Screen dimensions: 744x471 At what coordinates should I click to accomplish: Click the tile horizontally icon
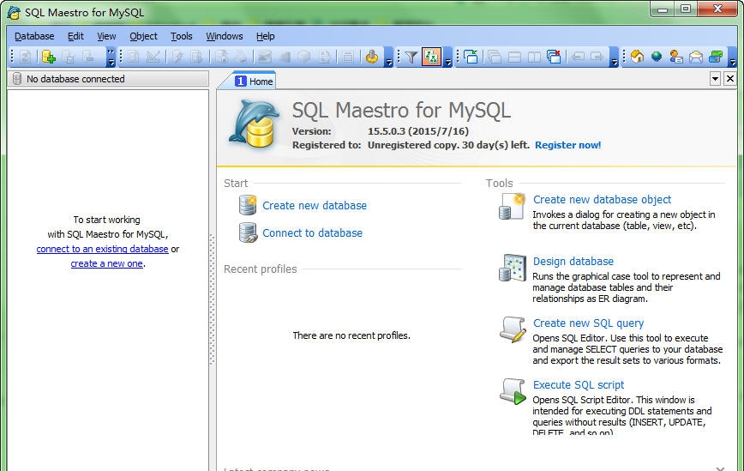(x=515, y=57)
